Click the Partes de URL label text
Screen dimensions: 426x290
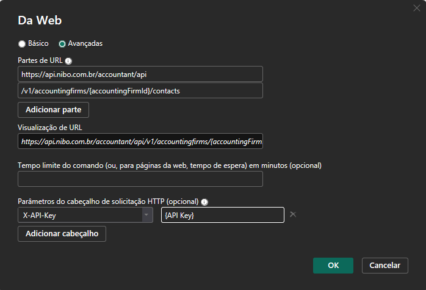click(40, 60)
